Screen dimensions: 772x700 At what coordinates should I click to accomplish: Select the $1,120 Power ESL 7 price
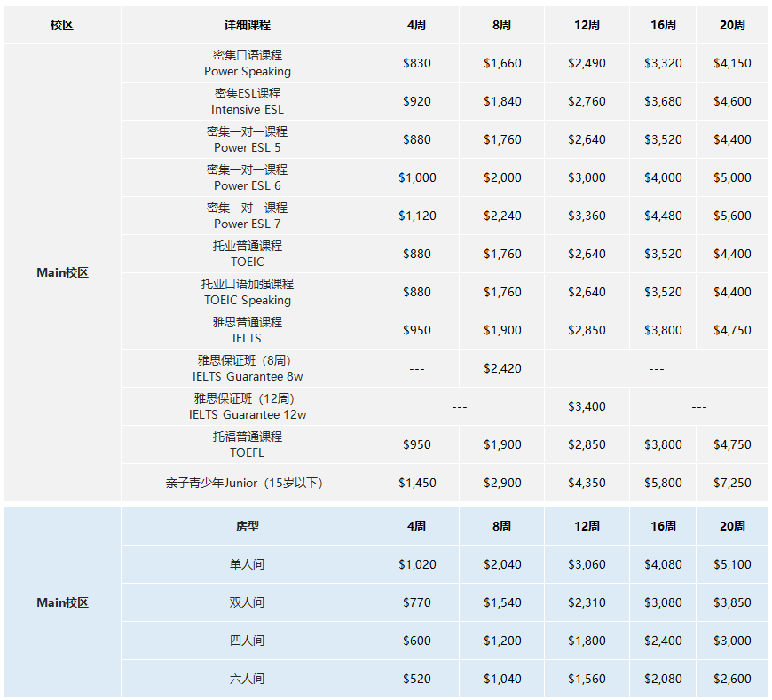tap(417, 216)
